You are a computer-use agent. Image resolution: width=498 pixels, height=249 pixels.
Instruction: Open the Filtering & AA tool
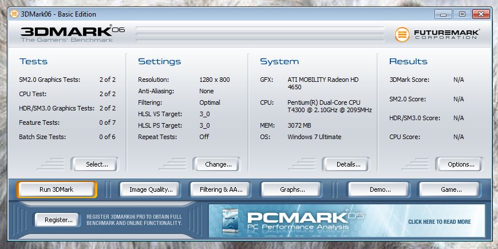[220, 189]
